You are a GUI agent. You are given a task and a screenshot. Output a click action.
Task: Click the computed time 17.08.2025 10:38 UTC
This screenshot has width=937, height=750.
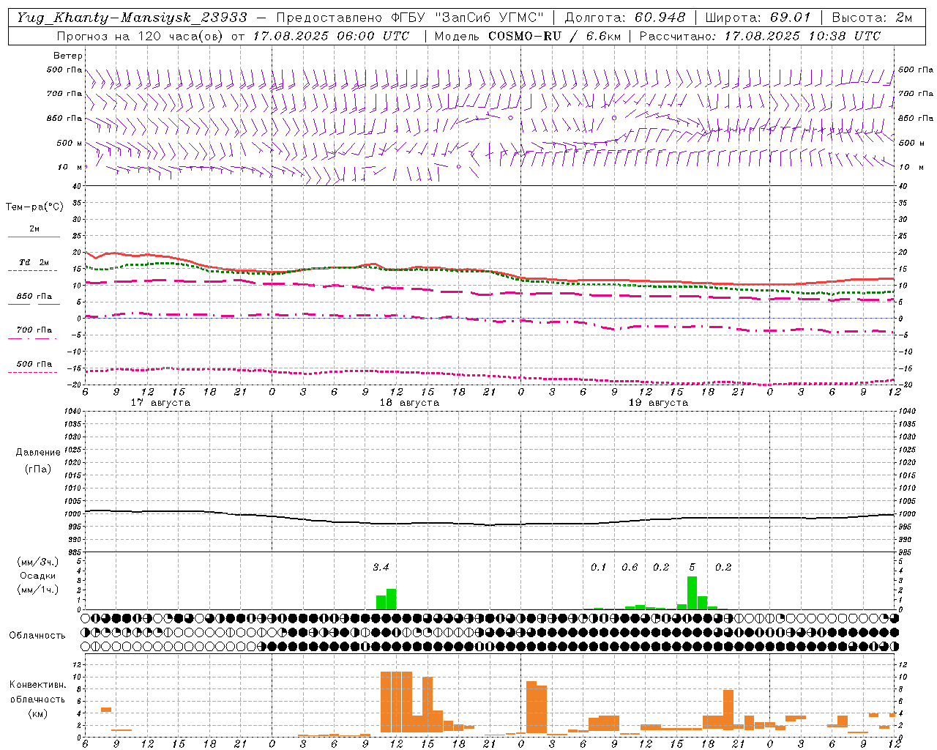[802, 36]
